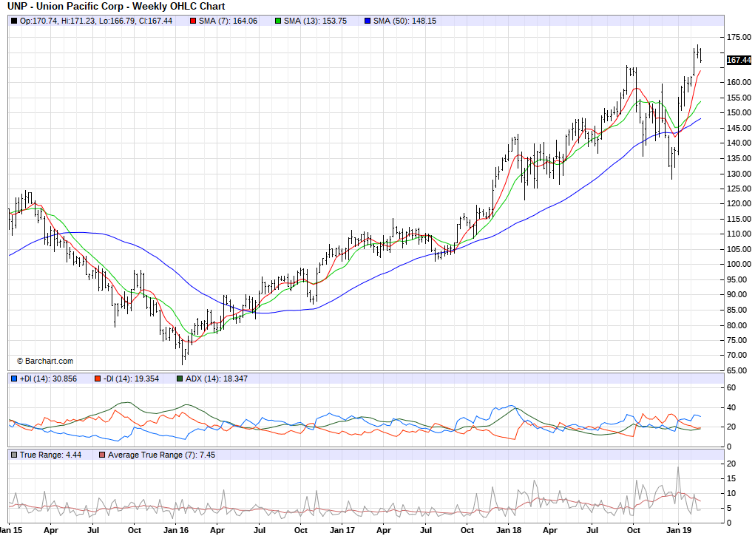Click the blue SMA (50) legend swatch
This screenshot has height=553, width=755.
367,21
